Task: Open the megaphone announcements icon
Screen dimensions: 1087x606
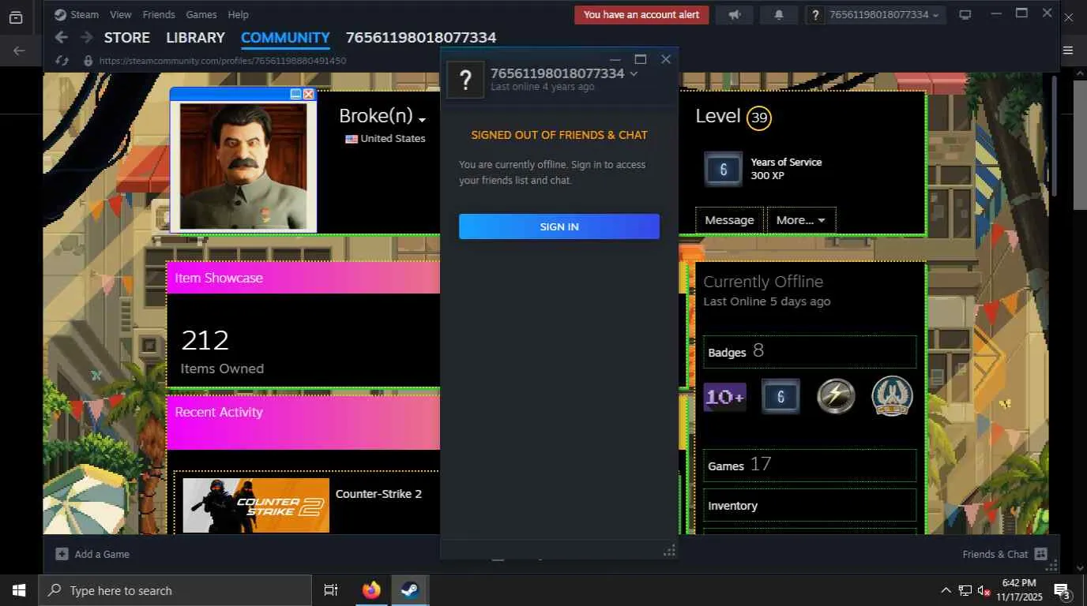Action: click(x=735, y=14)
